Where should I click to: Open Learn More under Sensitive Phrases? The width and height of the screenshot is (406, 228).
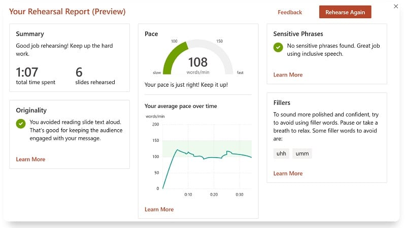(288, 74)
